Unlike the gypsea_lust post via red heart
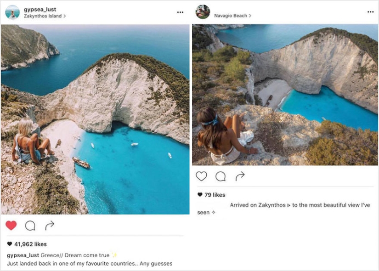379x271 pixels. click(x=11, y=226)
